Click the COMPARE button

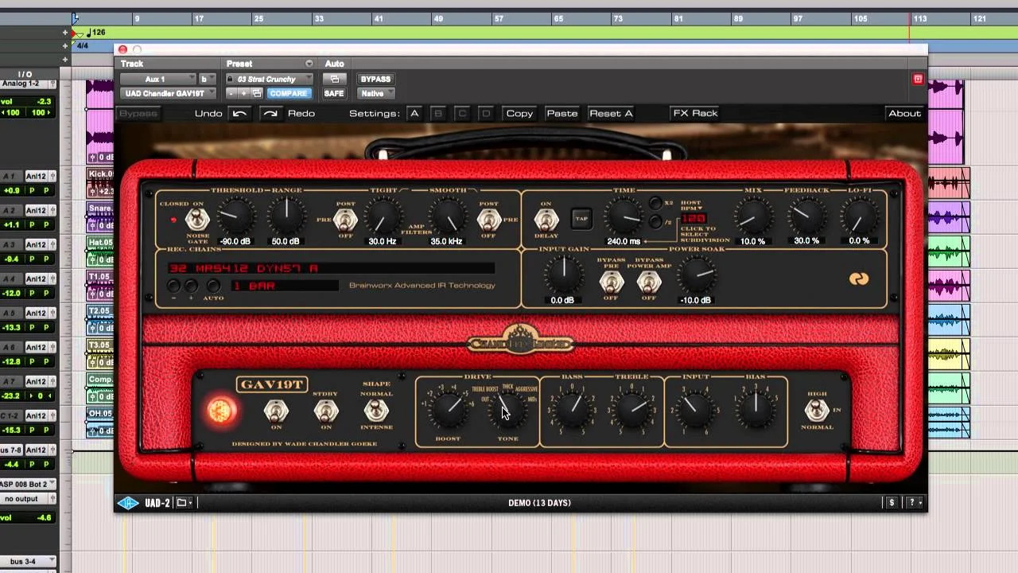pyautogui.click(x=288, y=93)
